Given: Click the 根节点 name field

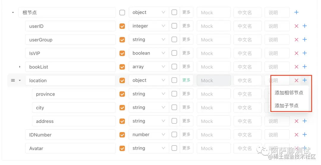Looking at the screenshot, I should coord(67,12).
